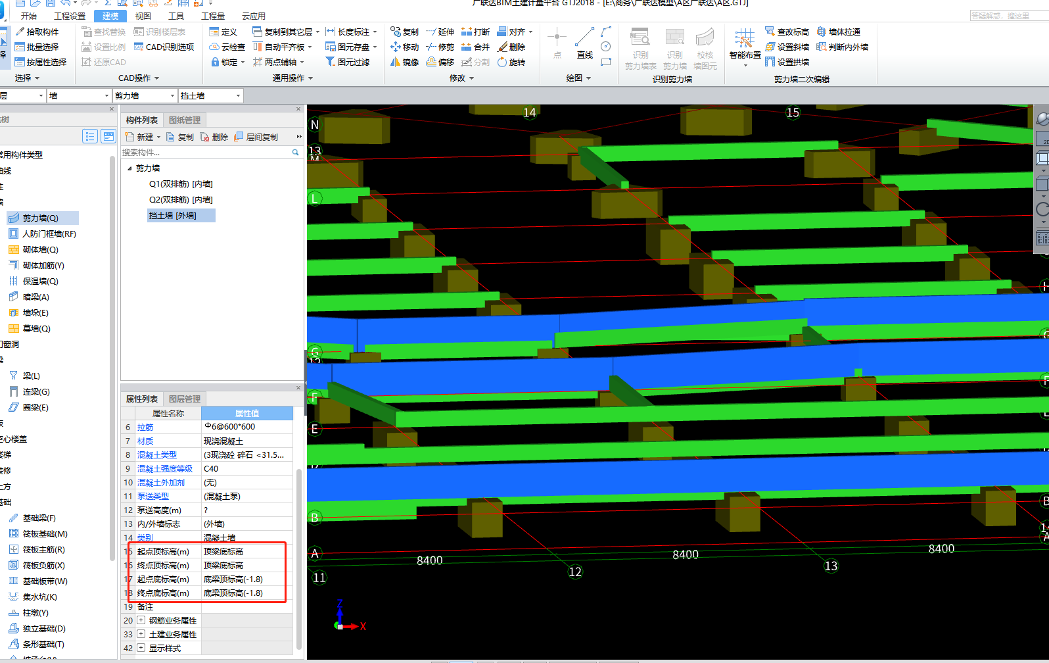Click the 图元过滤 filter tool
This screenshot has width=1049, height=663.
(348, 62)
